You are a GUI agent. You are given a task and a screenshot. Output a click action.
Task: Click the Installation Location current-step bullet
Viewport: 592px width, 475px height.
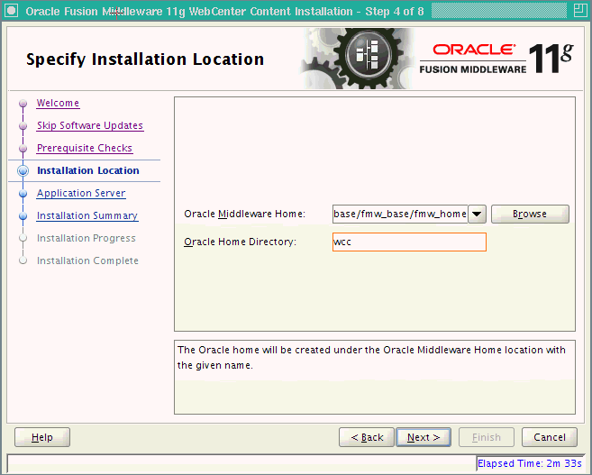pos(23,170)
